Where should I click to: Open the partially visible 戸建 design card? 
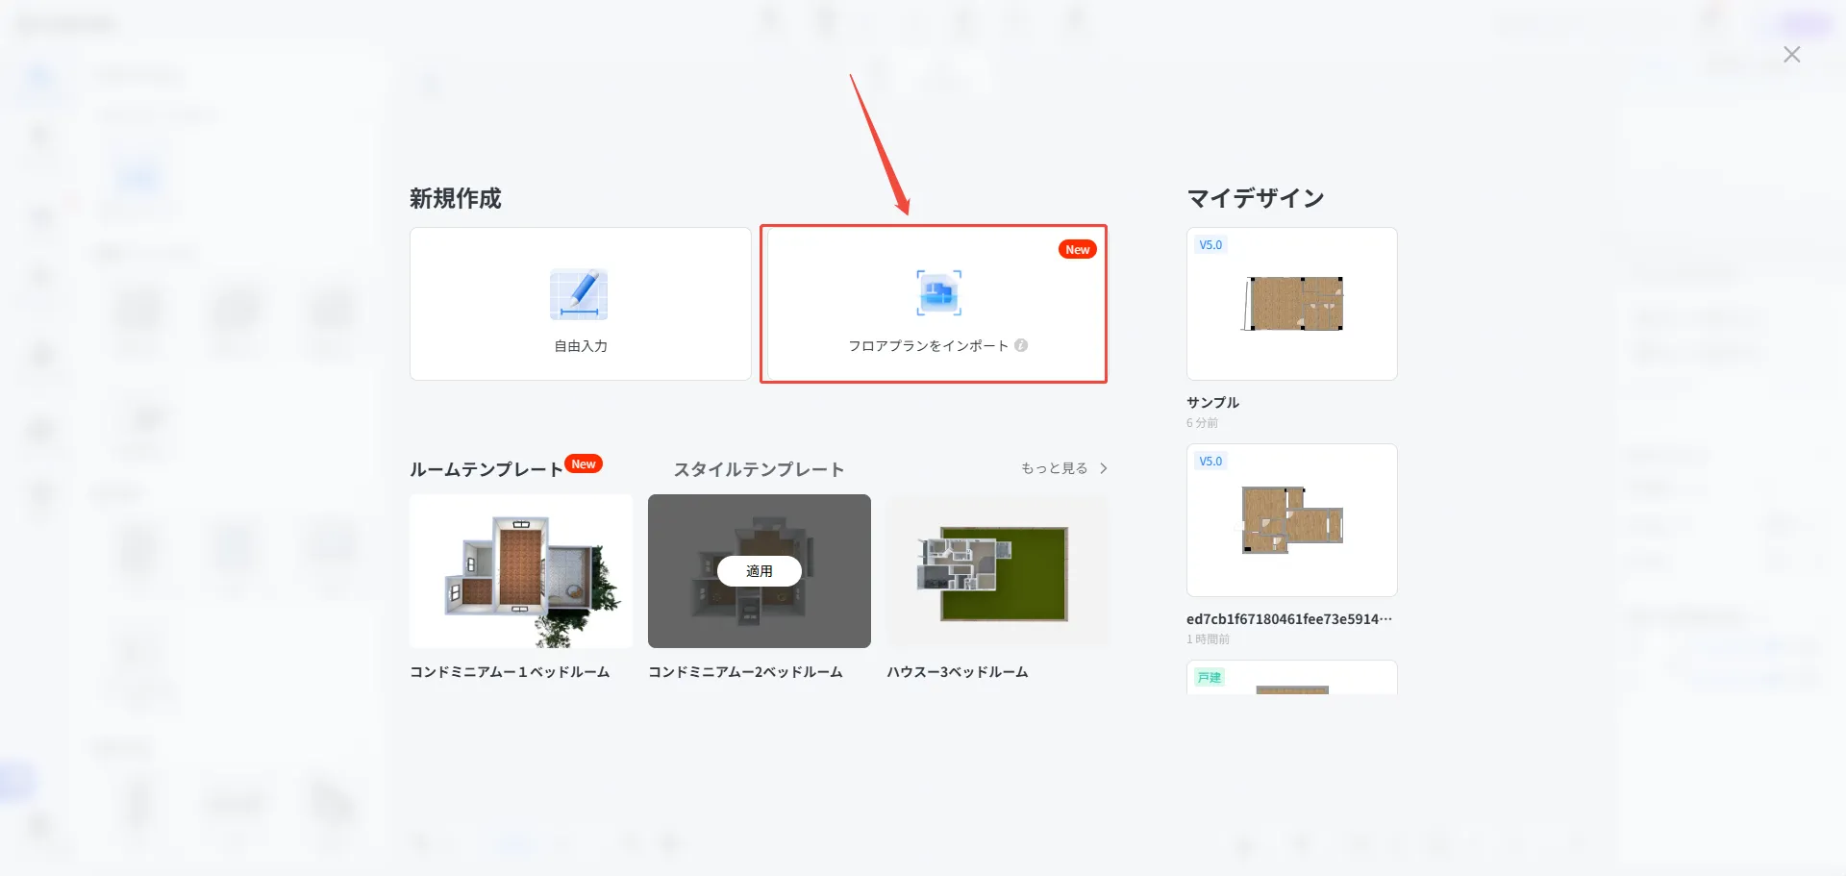1292,678
